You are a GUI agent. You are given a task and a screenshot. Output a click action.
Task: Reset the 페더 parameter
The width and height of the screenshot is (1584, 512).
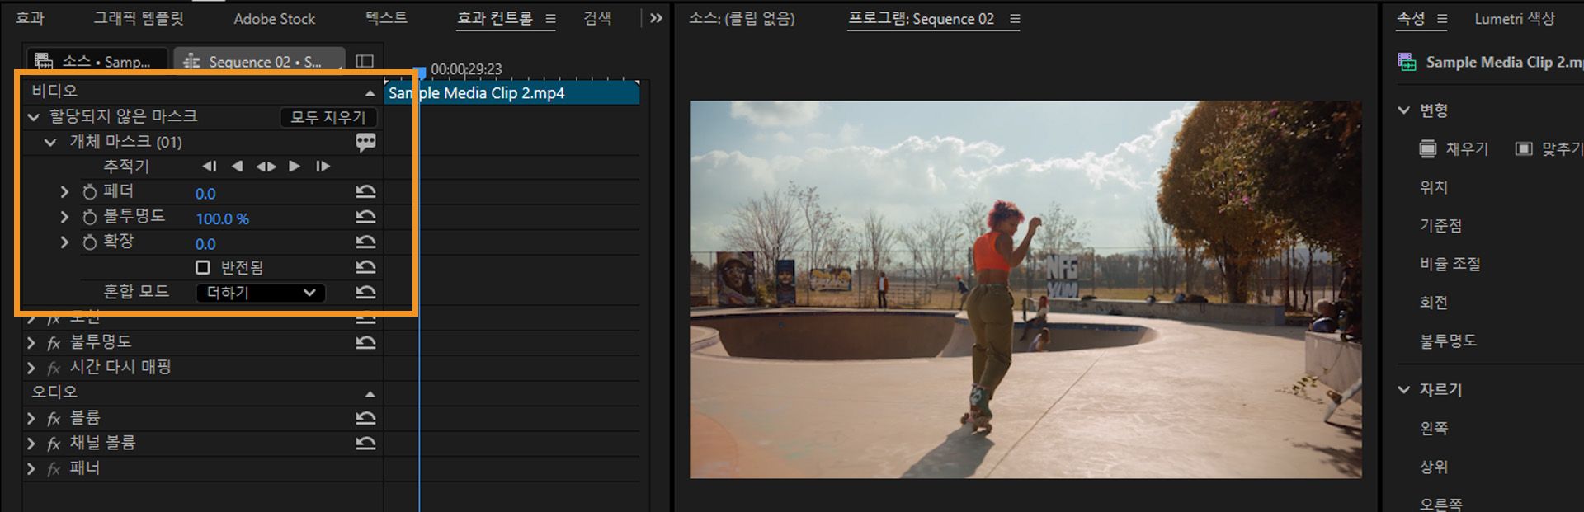365,191
